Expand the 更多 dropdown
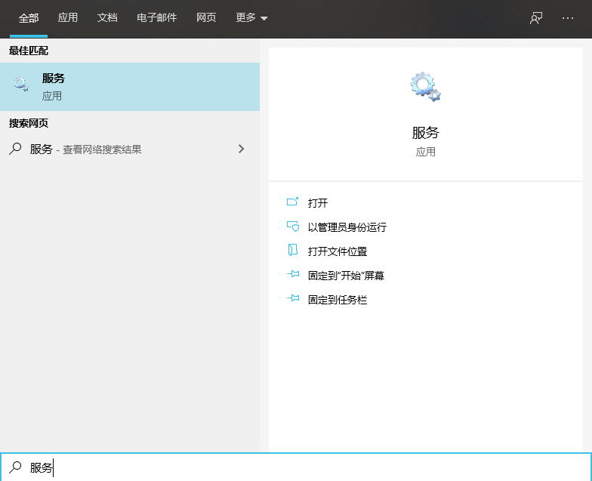The image size is (592, 481). (251, 18)
